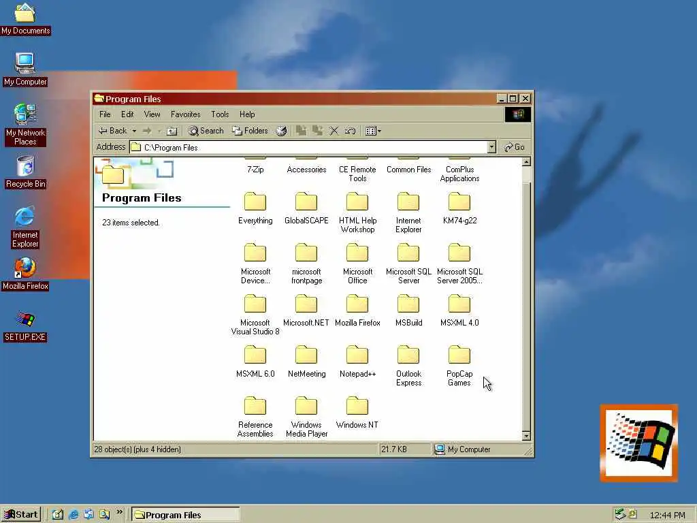Image resolution: width=697 pixels, height=523 pixels.
Task: Select the SETUP.EXE desktop icon
Action: [25, 326]
